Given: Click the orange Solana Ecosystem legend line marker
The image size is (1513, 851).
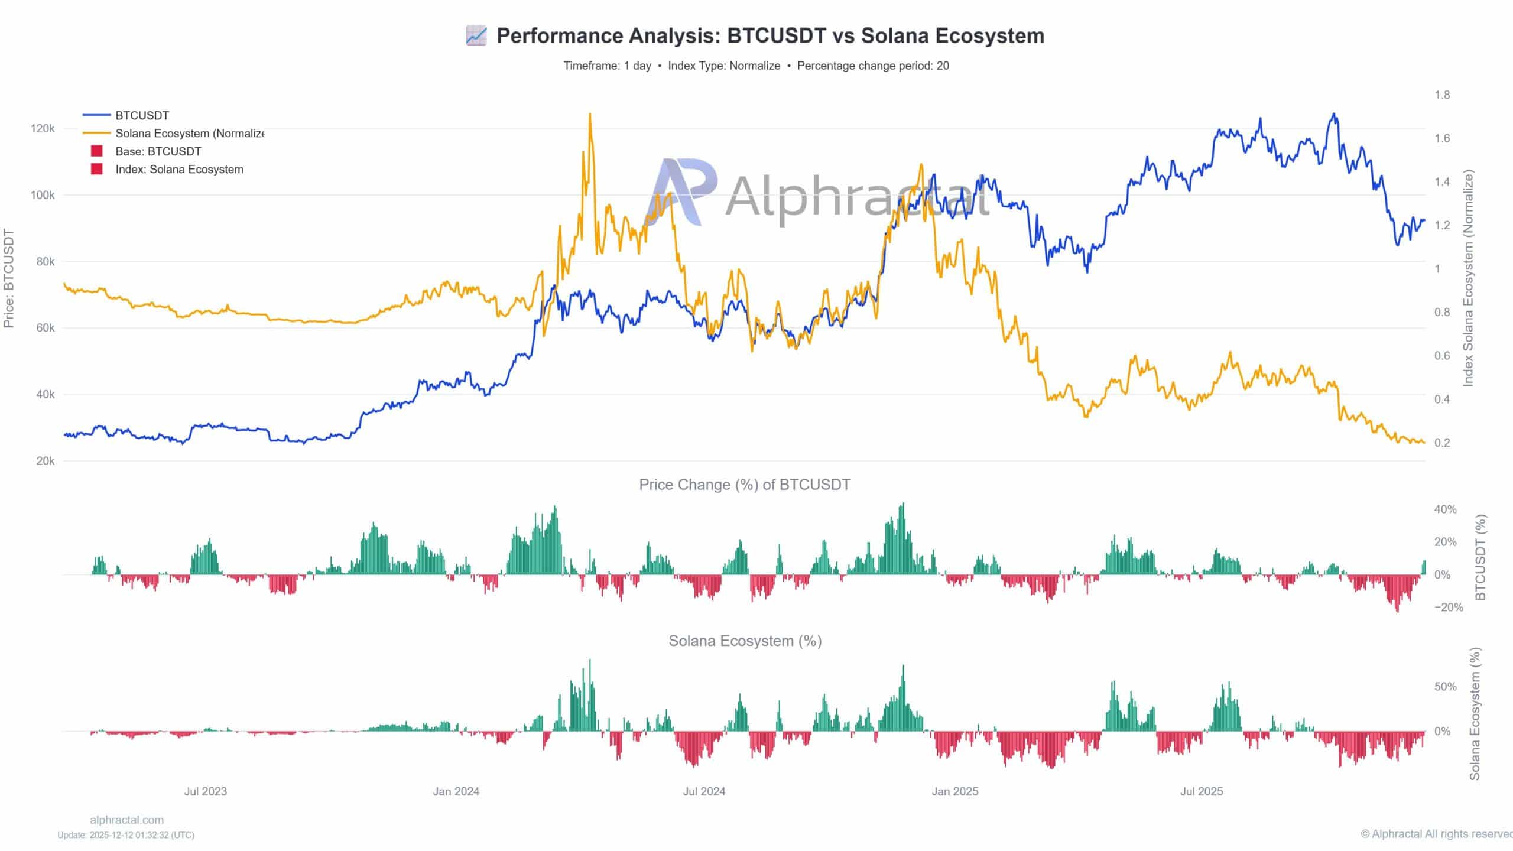Looking at the screenshot, I should coord(96,134).
